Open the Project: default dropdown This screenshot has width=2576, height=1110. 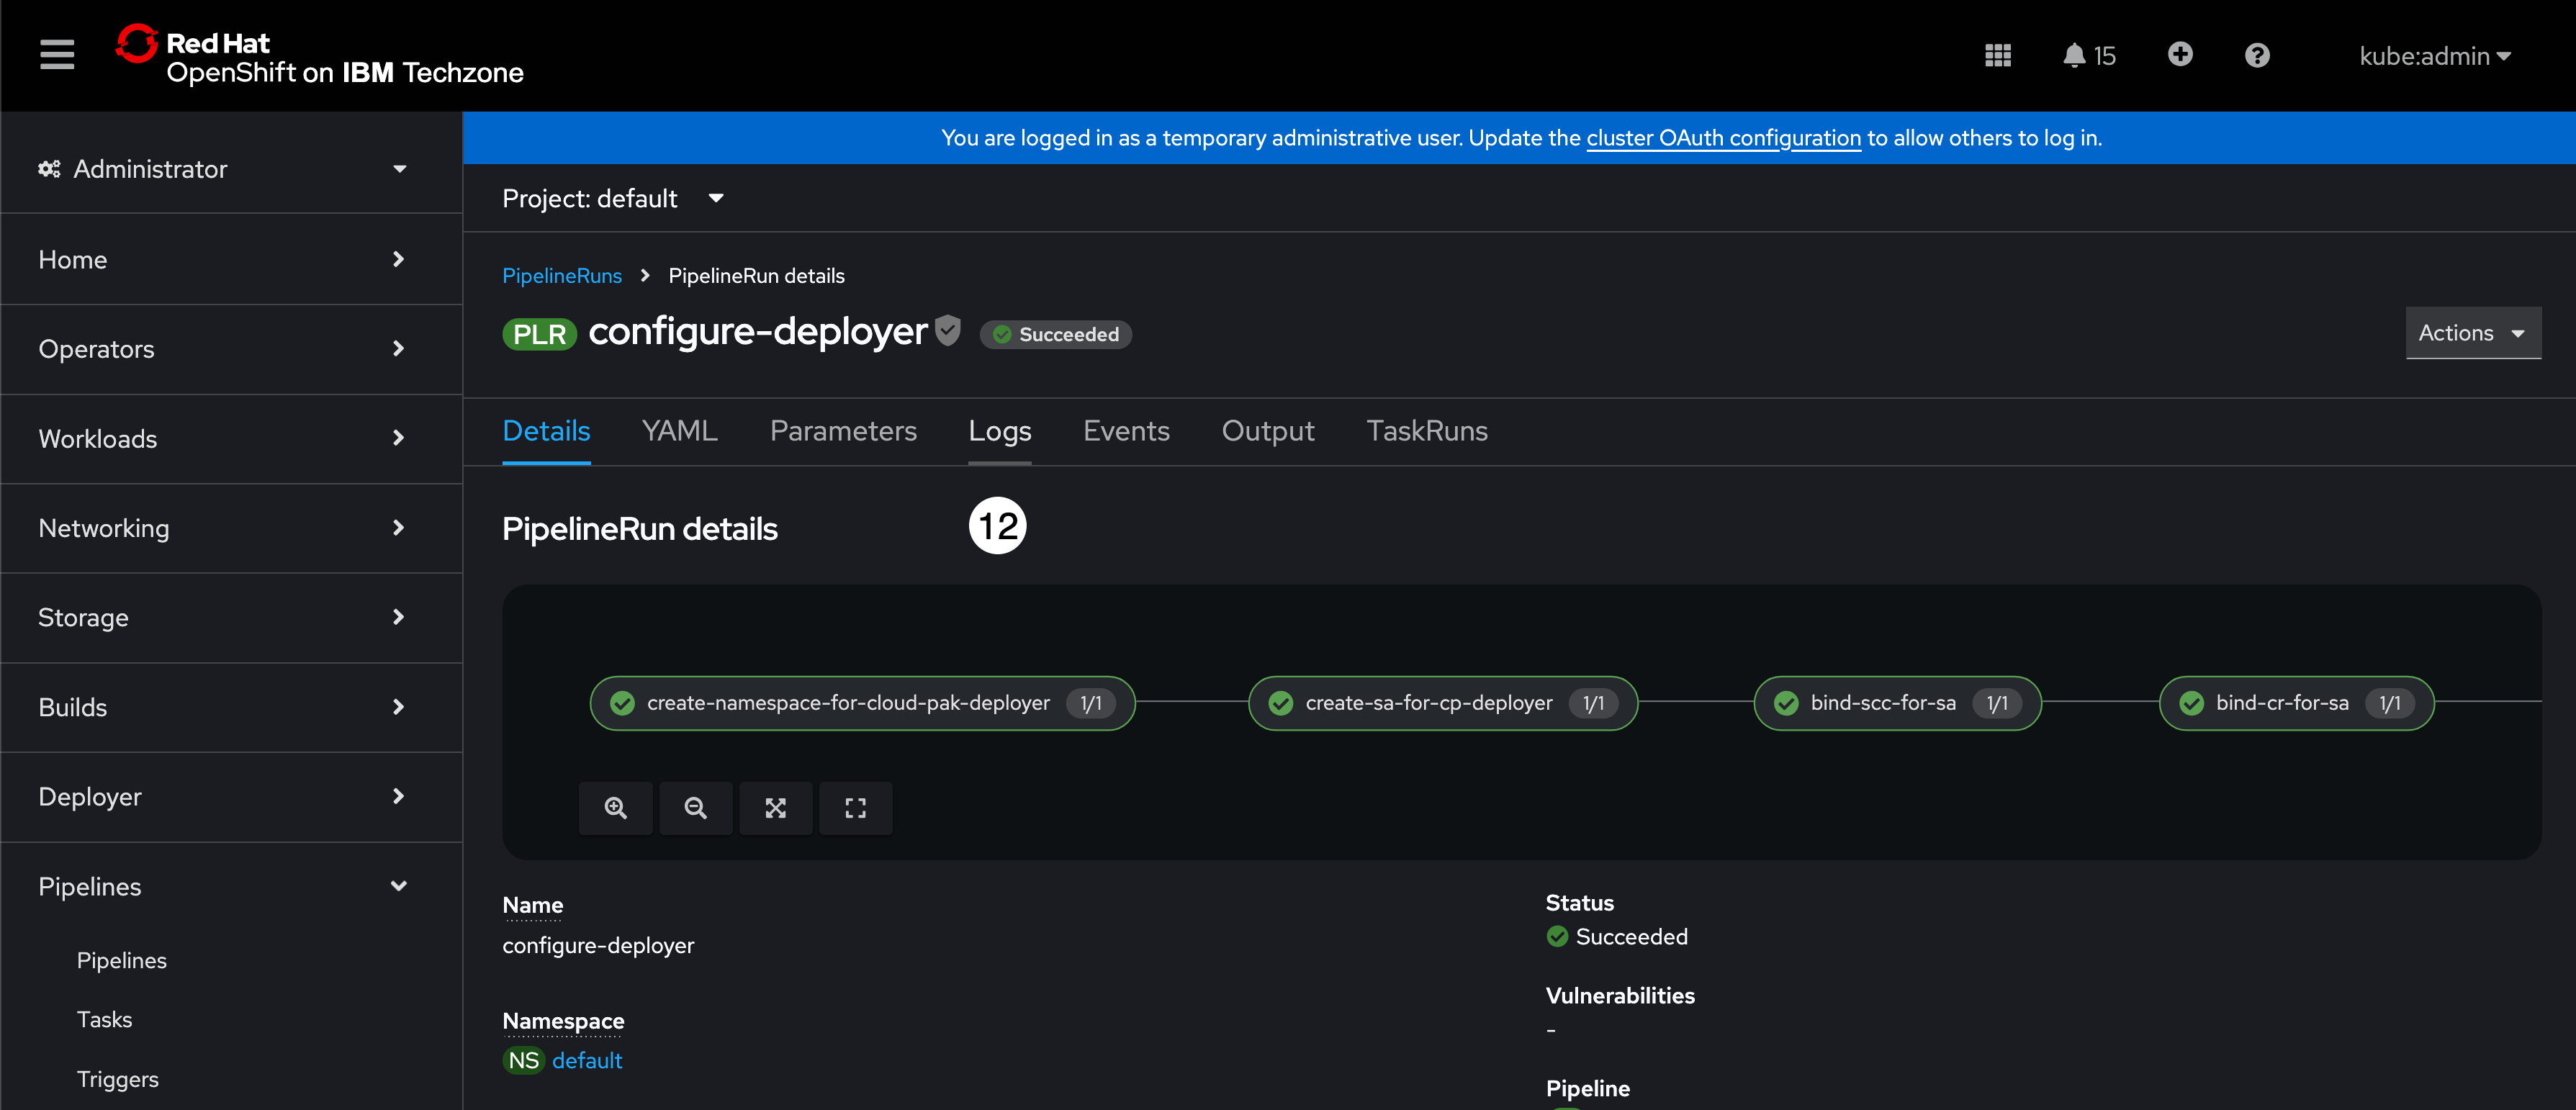pyautogui.click(x=612, y=198)
